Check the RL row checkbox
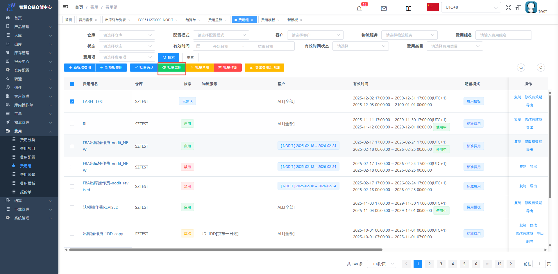The height and width of the screenshot is (274, 558). (72, 124)
